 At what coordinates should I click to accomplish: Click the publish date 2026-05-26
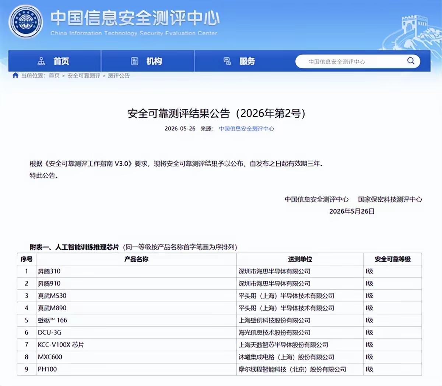pyautogui.click(x=180, y=129)
